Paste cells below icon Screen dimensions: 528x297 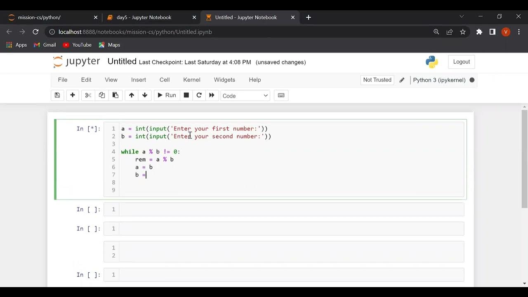[x=115, y=95]
